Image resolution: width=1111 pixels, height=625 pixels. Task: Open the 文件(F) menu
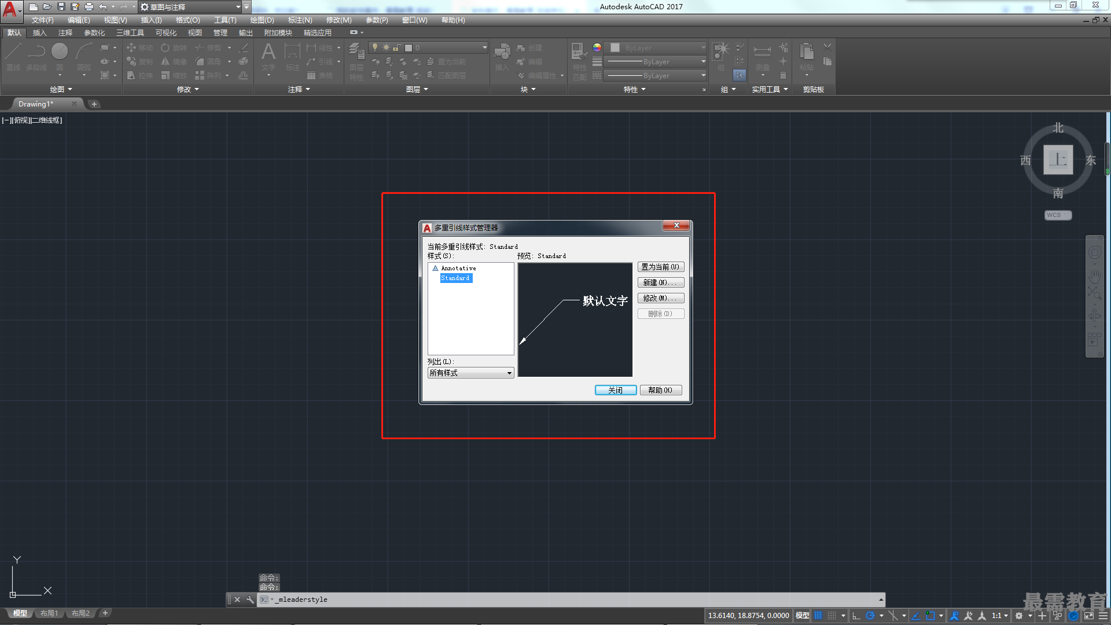coord(42,20)
